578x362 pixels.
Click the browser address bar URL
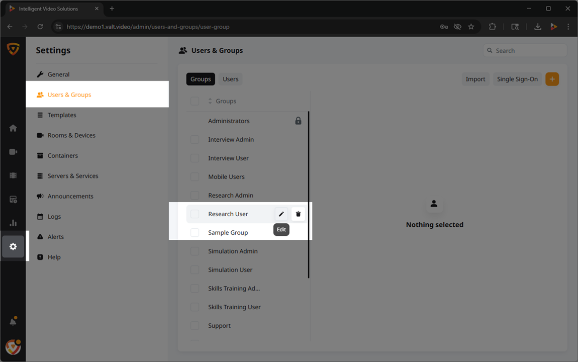click(148, 27)
